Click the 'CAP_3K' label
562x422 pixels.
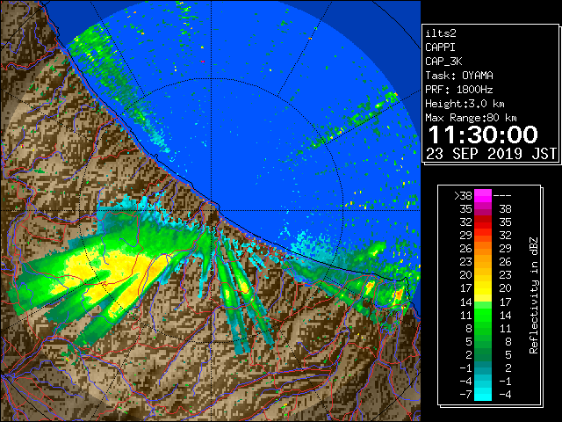(x=443, y=62)
